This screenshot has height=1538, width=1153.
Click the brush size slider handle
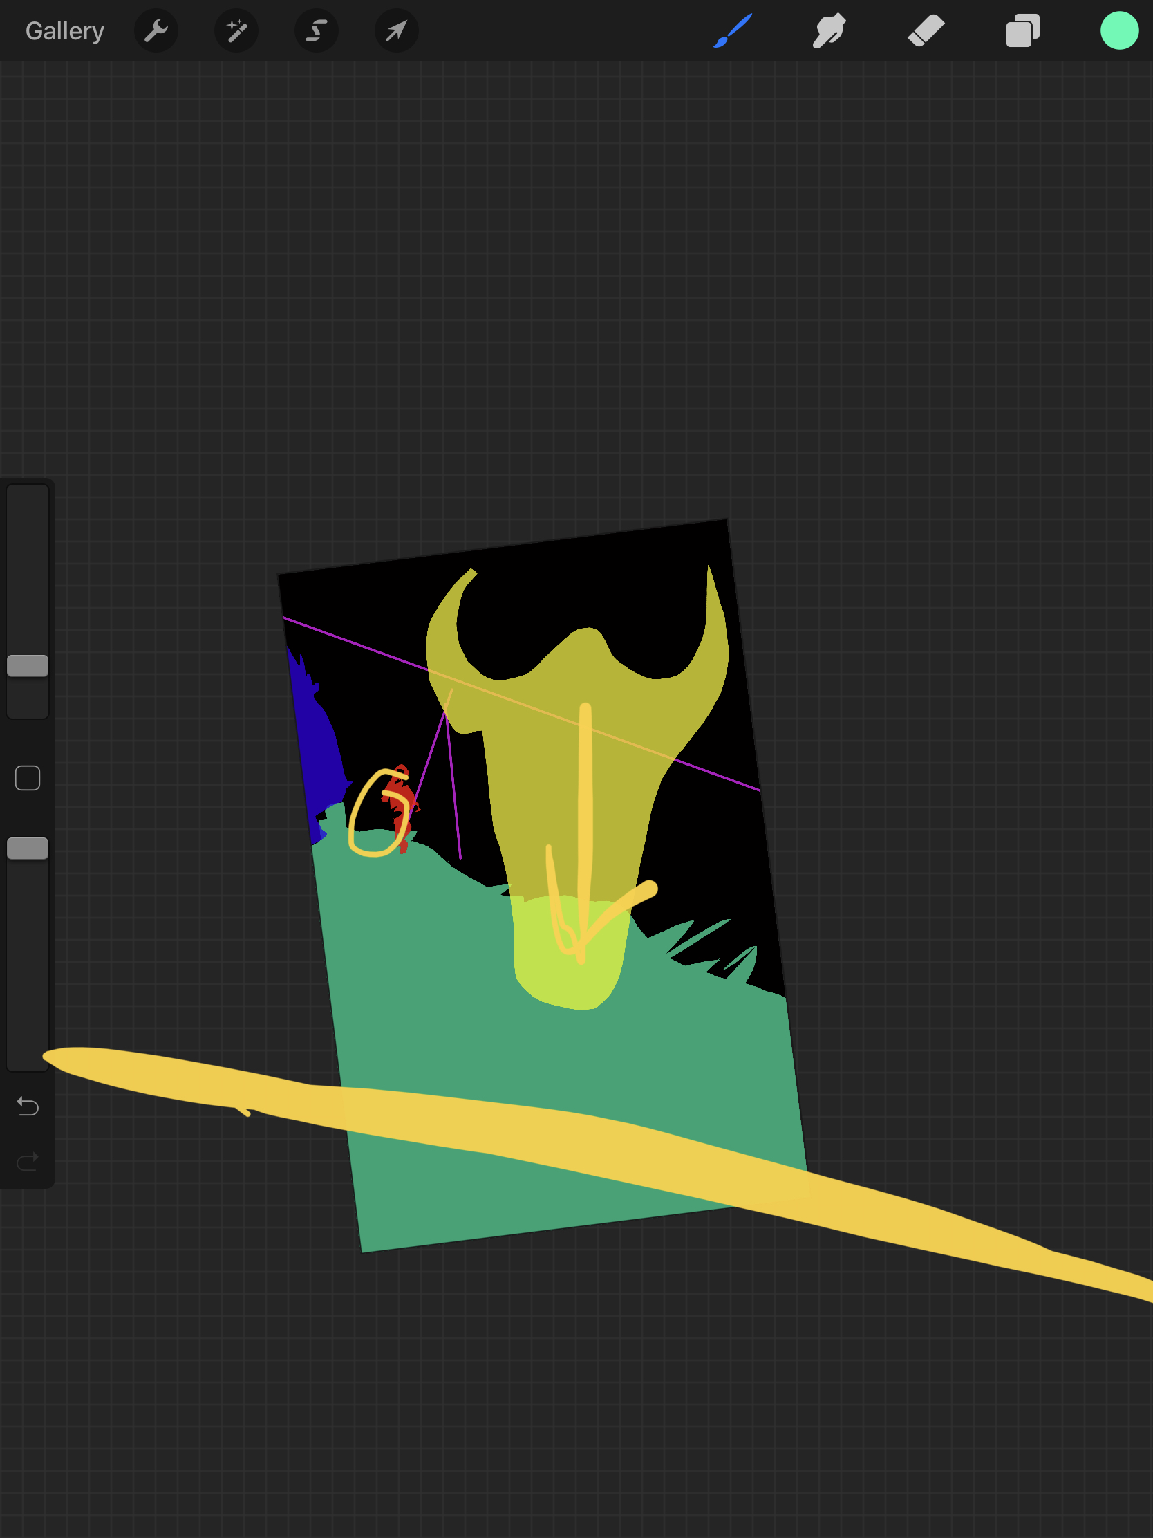click(28, 665)
